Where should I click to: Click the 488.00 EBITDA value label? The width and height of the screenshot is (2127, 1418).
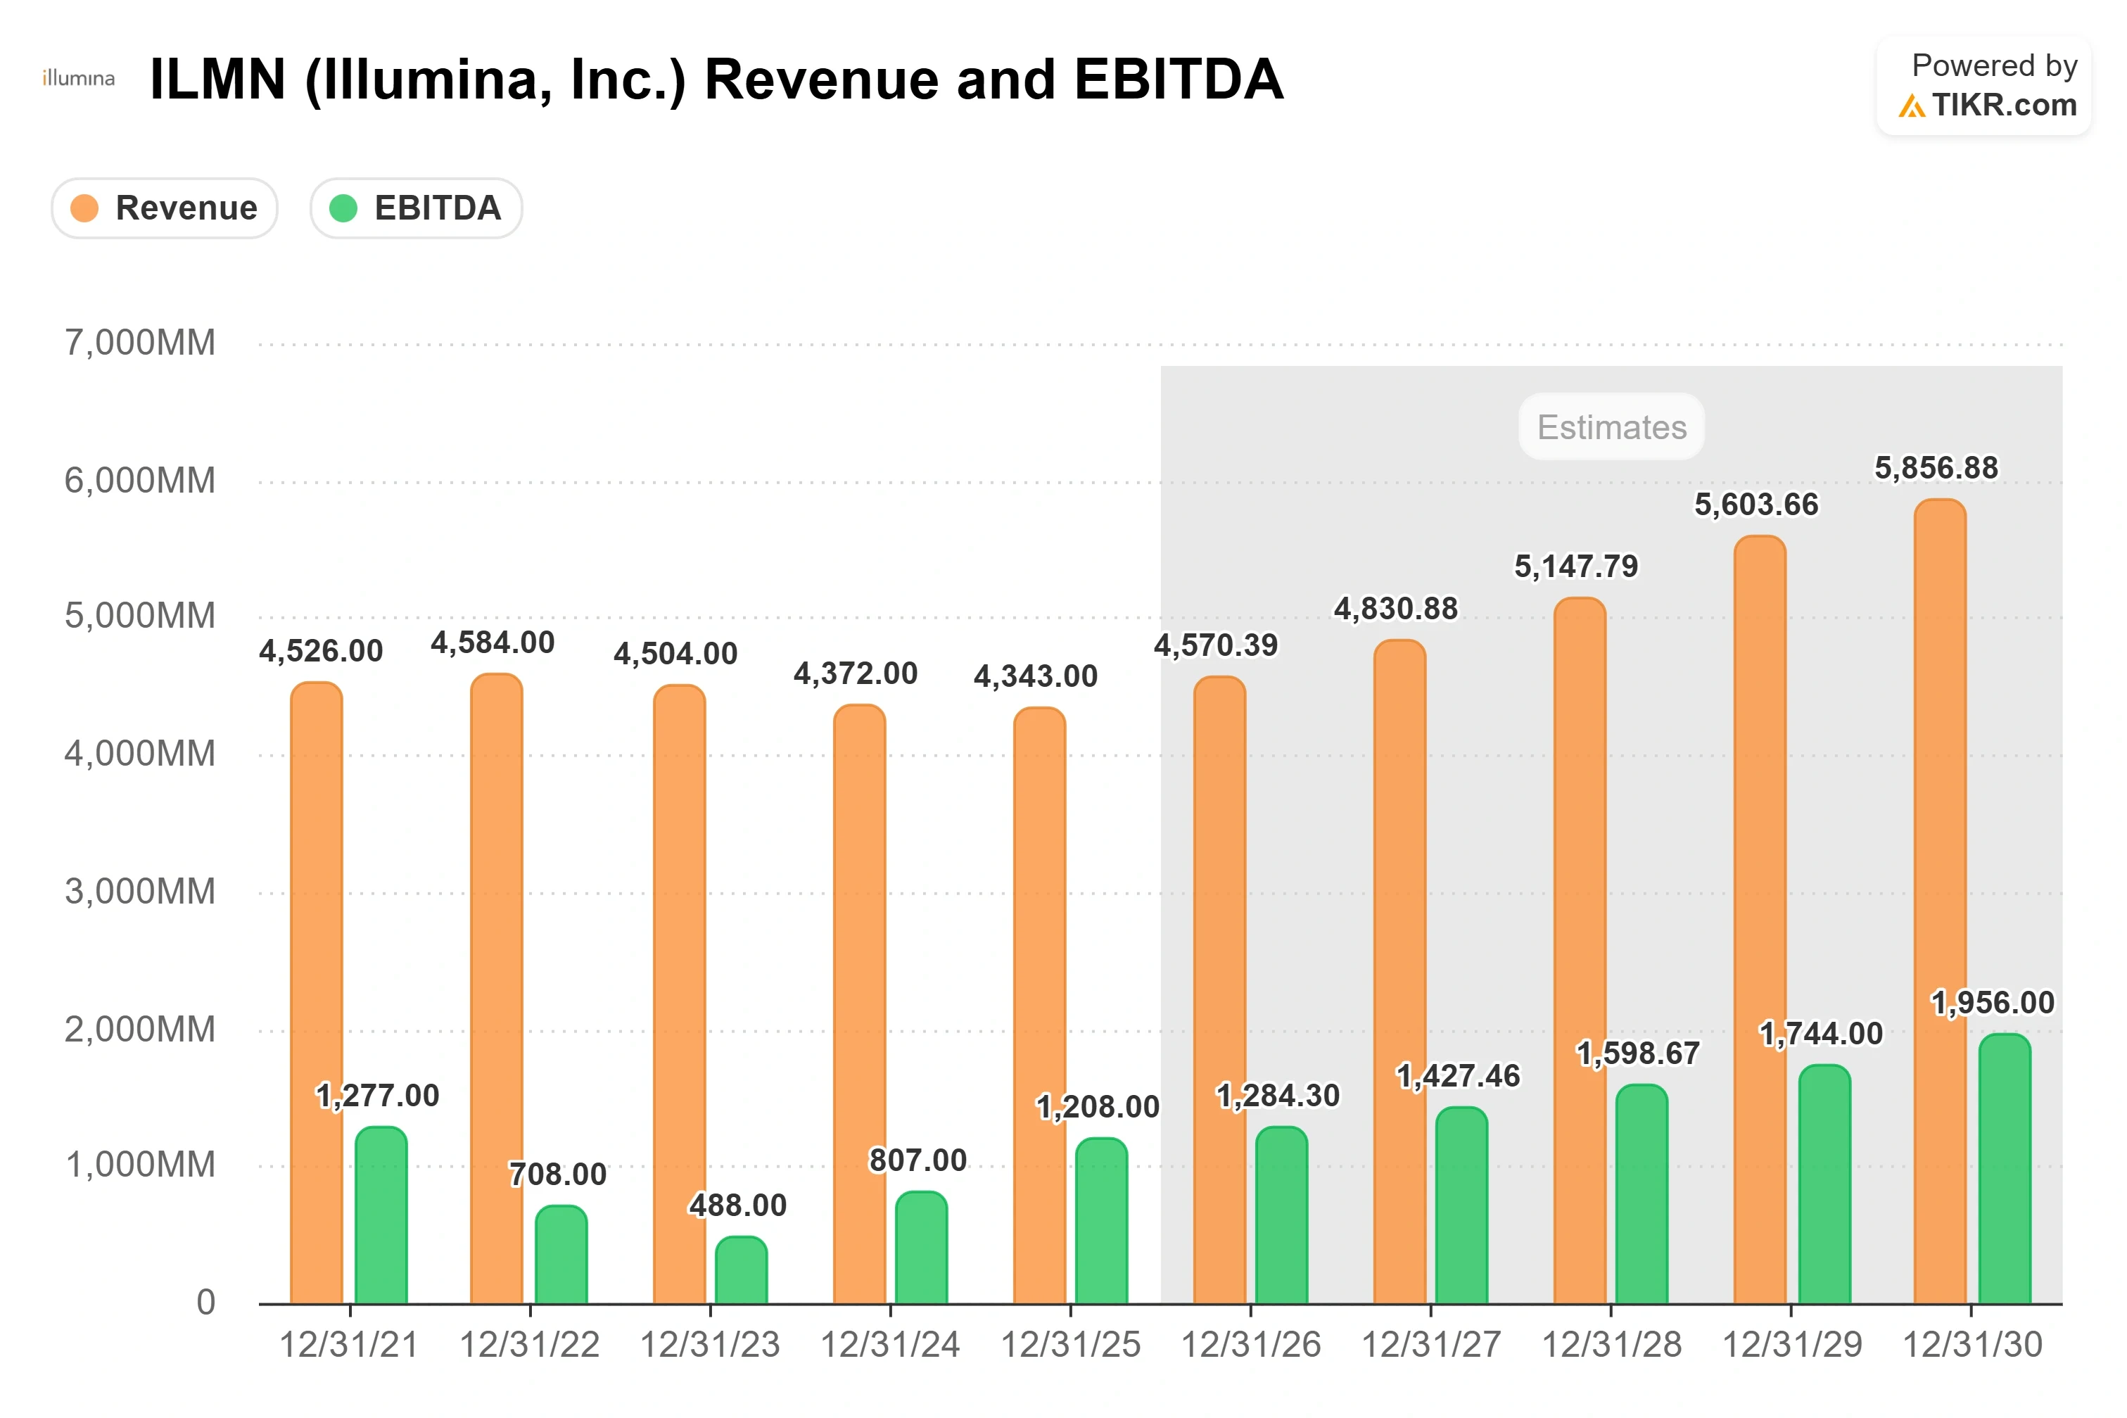(737, 1205)
